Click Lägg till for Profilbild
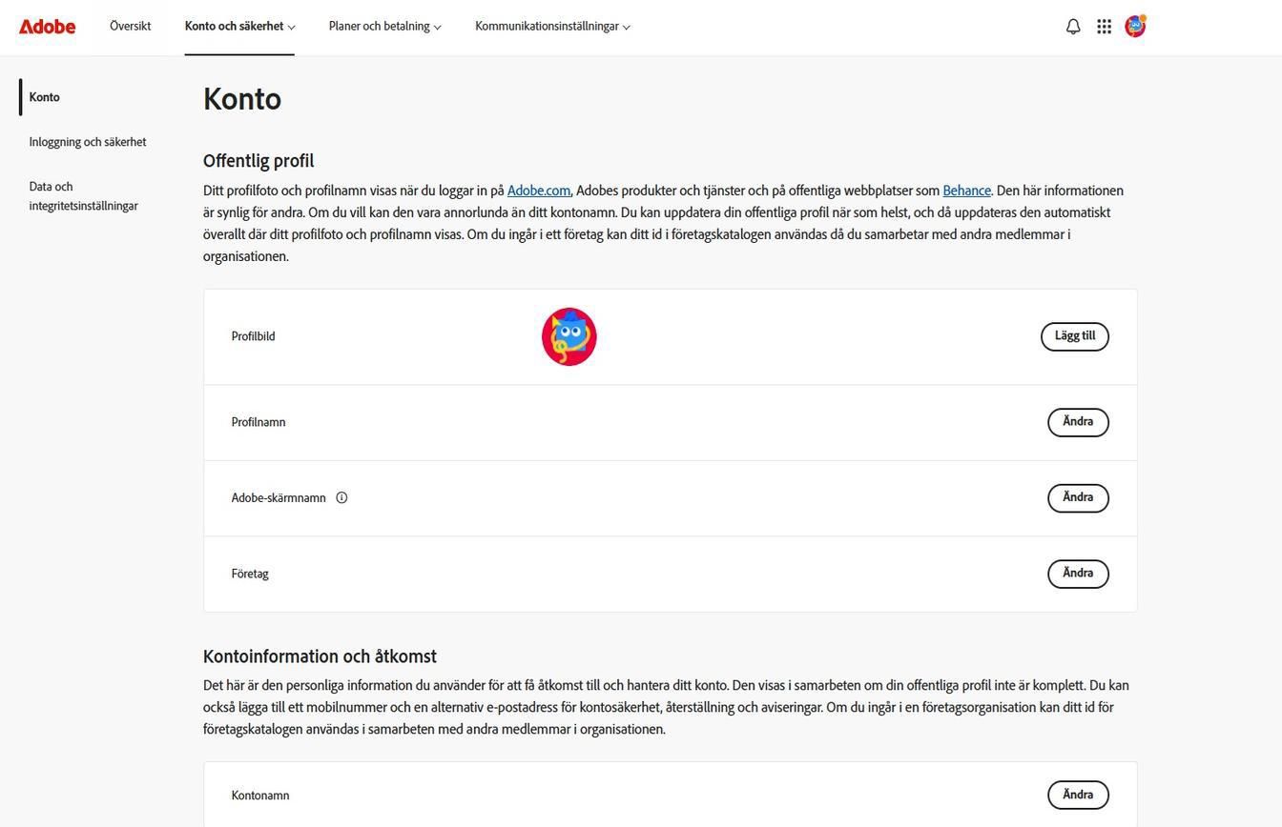Image resolution: width=1282 pixels, height=827 pixels. [1074, 336]
